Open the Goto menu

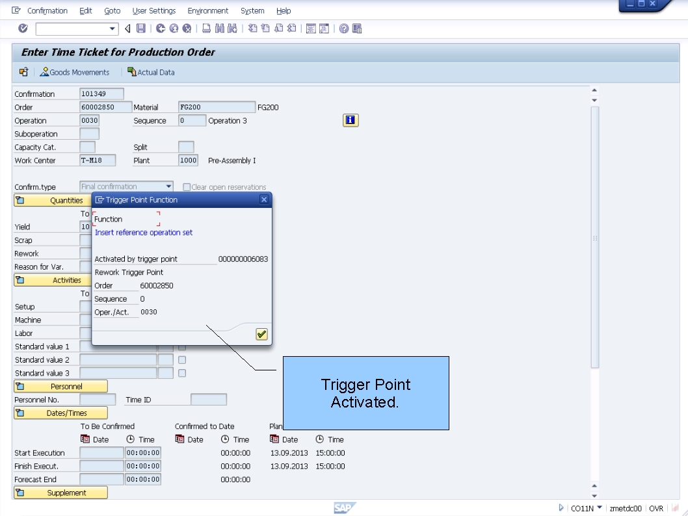[x=112, y=10]
